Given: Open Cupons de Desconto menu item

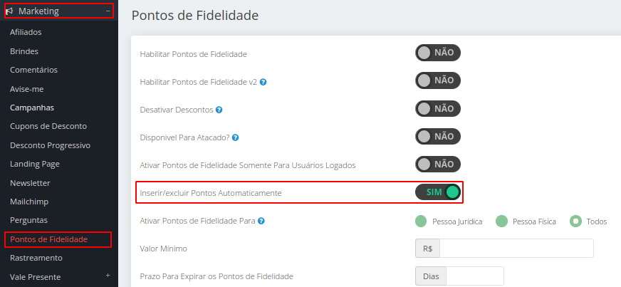Looking at the screenshot, I should tap(48, 126).
